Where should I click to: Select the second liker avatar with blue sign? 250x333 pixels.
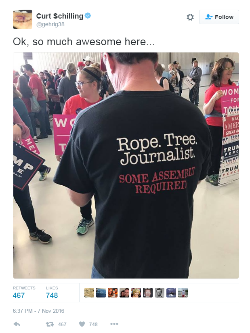coord(101,293)
